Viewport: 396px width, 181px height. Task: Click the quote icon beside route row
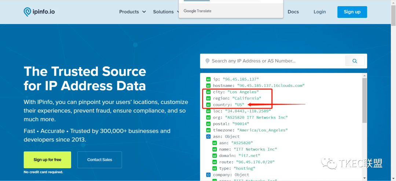(214, 162)
